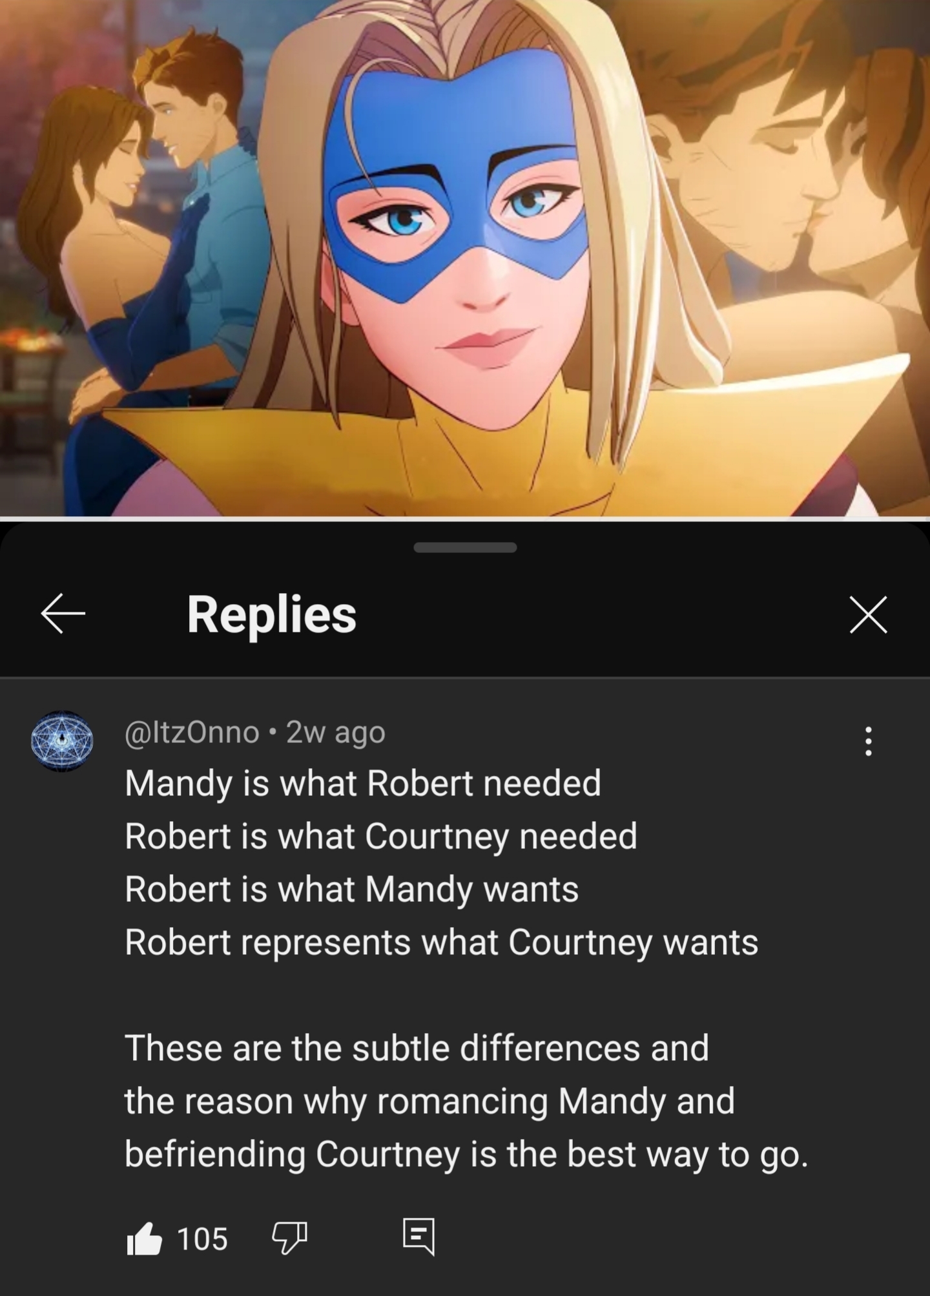Close the Replies panel with X
This screenshot has width=930, height=1296.
pyautogui.click(x=868, y=614)
